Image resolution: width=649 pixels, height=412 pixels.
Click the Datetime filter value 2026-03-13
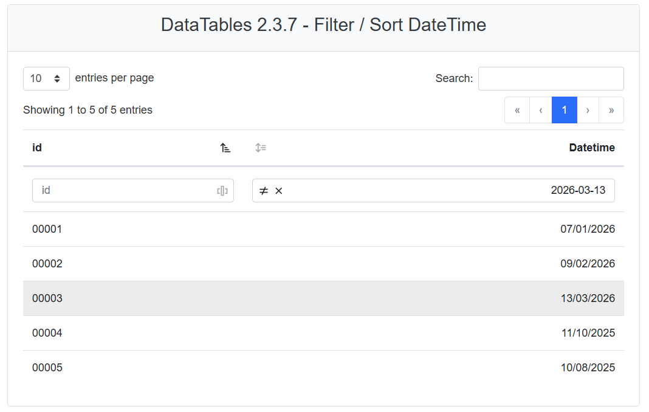click(577, 190)
